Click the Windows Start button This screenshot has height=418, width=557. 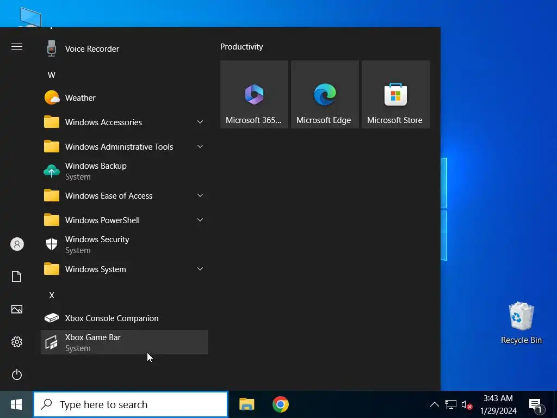(16, 404)
